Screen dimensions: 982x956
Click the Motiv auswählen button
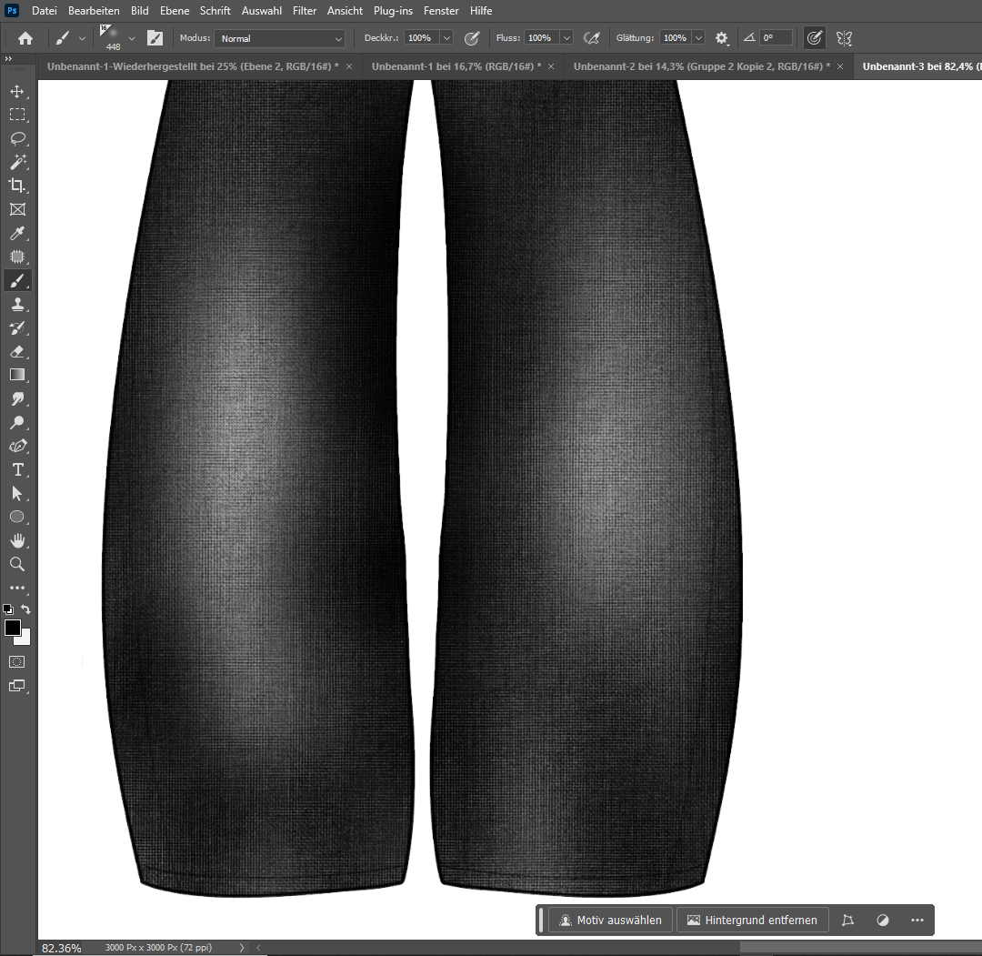(610, 920)
